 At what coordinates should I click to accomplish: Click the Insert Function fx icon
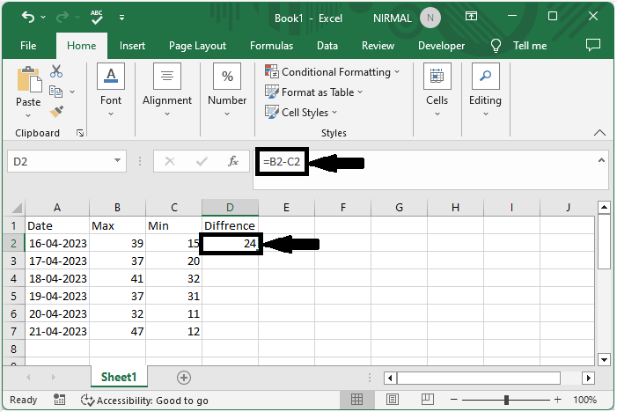coord(233,162)
